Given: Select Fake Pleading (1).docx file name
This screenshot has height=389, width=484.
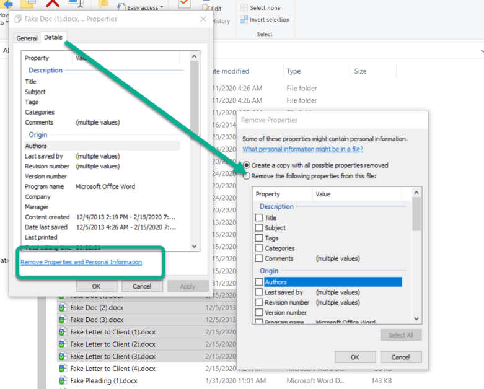Looking at the screenshot, I should coord(103,381).
